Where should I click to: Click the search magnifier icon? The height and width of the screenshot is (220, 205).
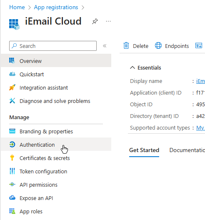[14, 46]
